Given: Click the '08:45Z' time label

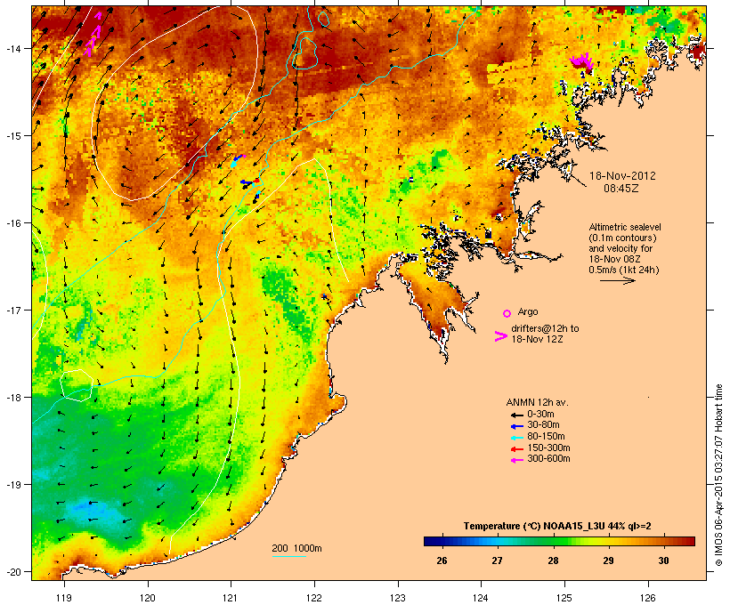Looking at the screenshot, I should 621,189.
